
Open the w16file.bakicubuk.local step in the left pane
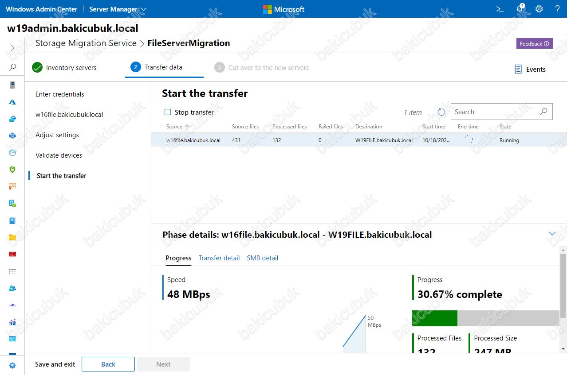point(69,115)
